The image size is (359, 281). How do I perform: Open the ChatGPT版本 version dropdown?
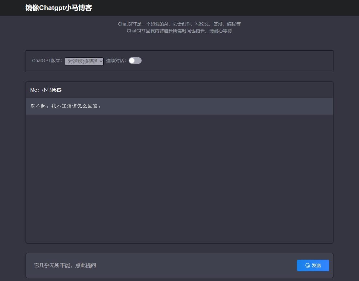(84, 61)
